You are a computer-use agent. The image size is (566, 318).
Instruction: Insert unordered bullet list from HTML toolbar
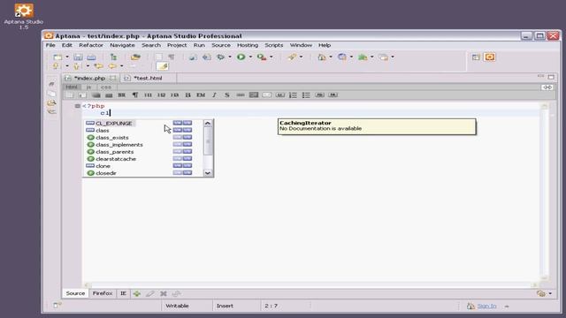point(306,95)
